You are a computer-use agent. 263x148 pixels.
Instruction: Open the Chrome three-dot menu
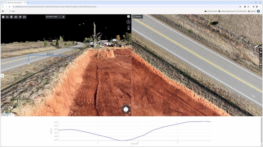[260, 7]
